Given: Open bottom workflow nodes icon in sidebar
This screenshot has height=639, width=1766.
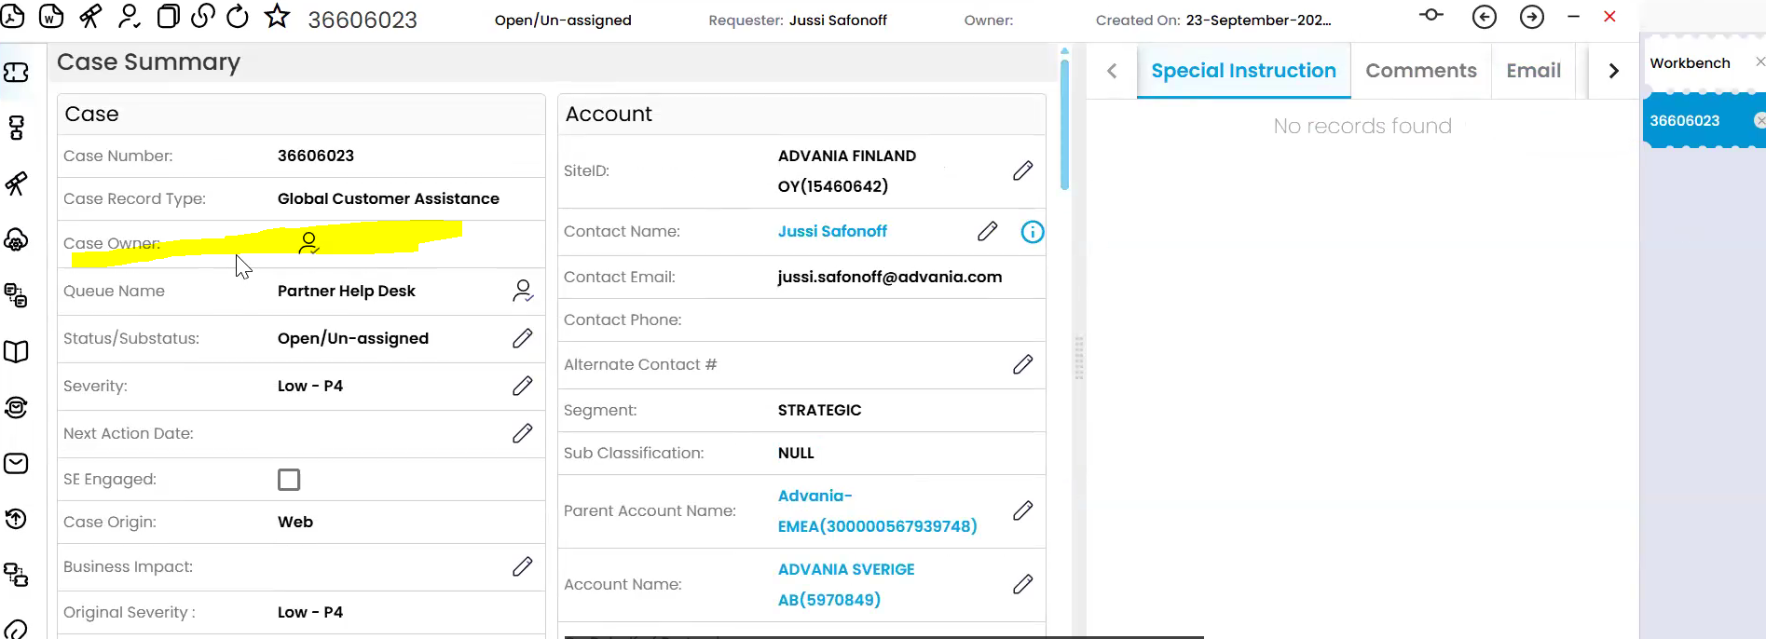Looking at the screenshot, I should (x=16, y=575).
